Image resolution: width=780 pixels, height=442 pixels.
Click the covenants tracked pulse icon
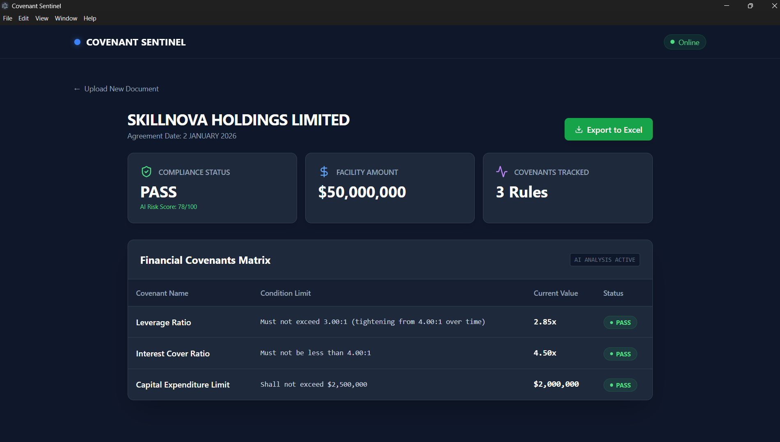pos(502,172)
